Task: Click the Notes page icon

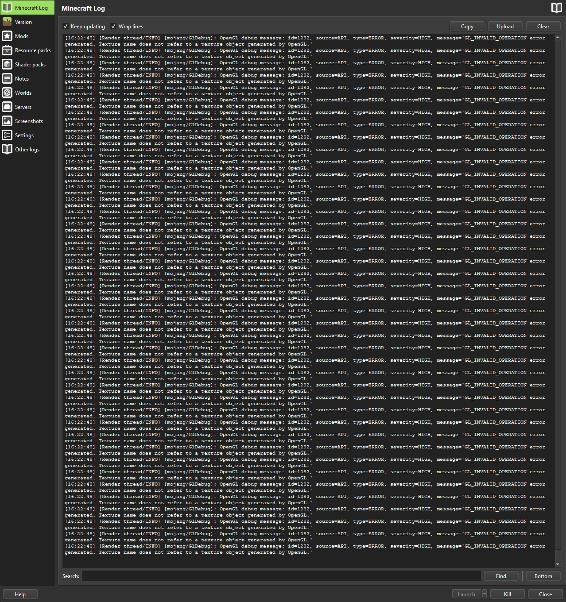Action: 7,78
